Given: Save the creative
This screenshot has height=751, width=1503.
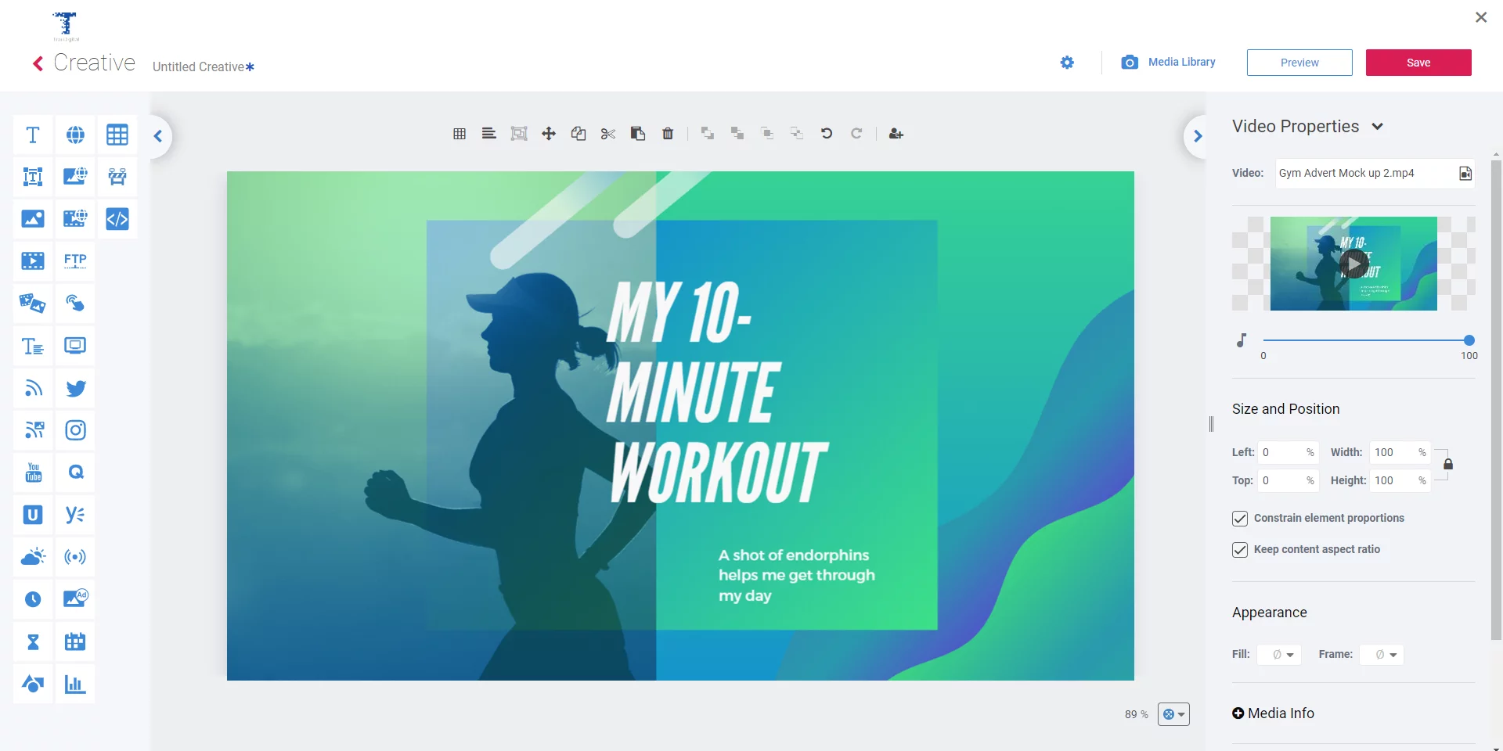Looking at the screenshot, I should click(x=1418, y=63).
